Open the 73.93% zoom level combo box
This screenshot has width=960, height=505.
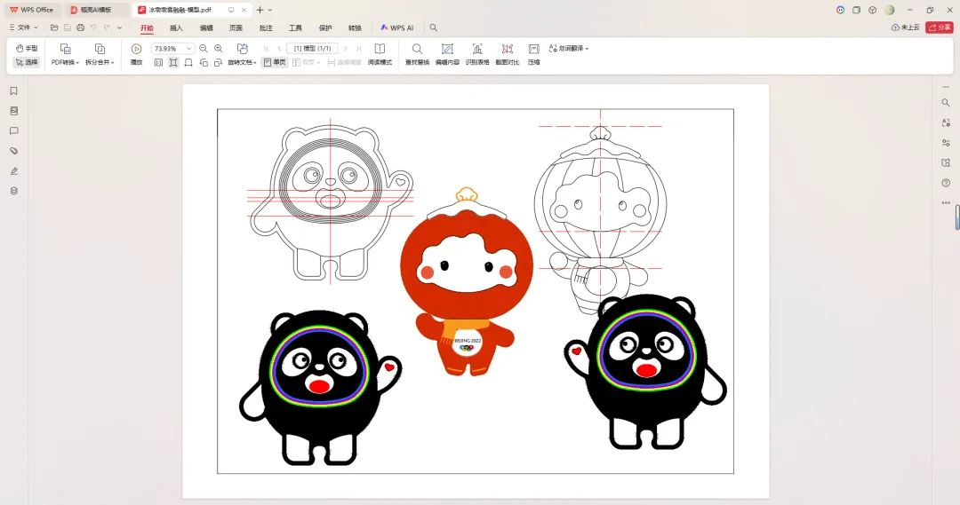click(x=172, y=48)
